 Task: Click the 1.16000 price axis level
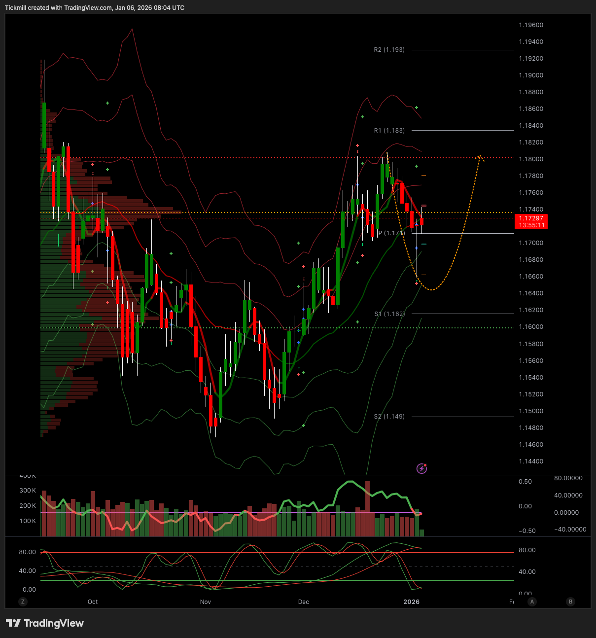(531, 327)
